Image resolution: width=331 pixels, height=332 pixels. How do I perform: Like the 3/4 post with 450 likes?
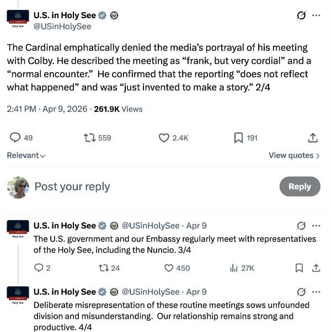coord(169,268)
